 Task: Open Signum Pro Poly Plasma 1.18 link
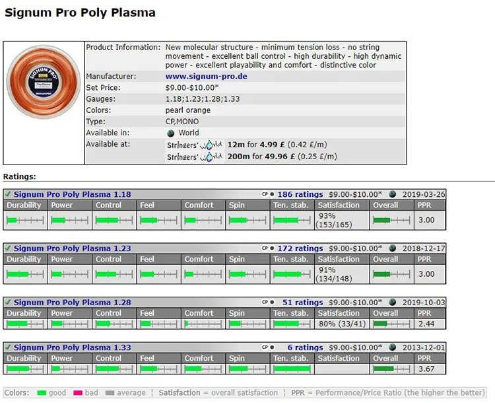coord(73,194)
